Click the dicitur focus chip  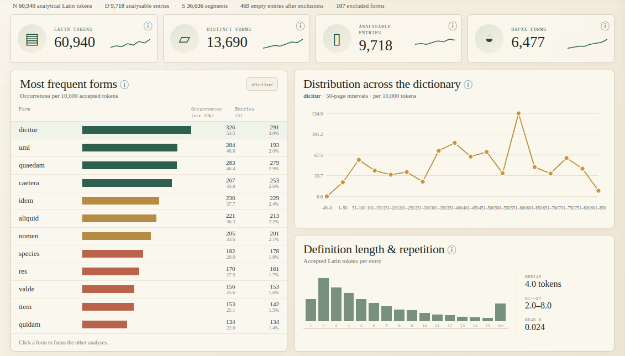click(x=262, y=85)
